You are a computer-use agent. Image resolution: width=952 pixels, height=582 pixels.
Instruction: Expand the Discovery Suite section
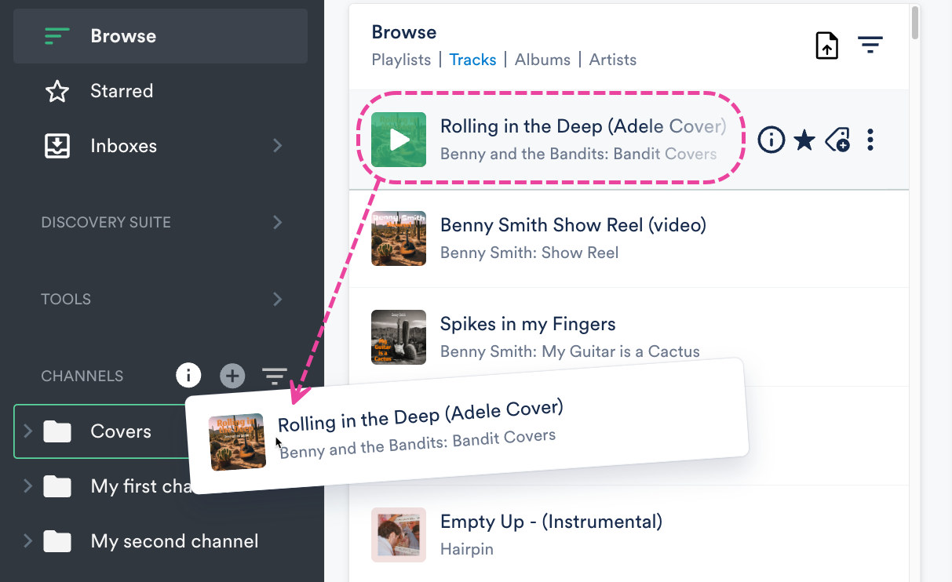coord(277,223)
